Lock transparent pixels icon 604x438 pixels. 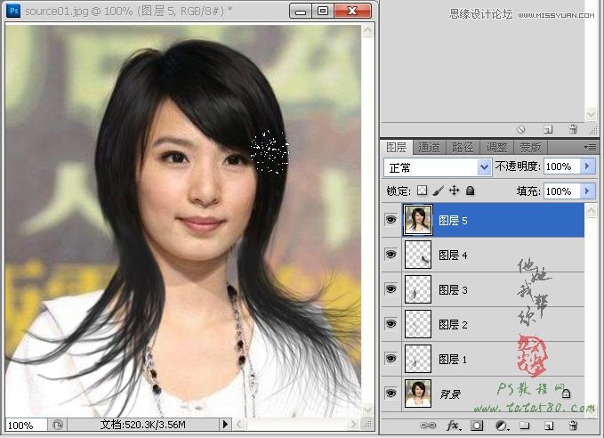[423, 191]
